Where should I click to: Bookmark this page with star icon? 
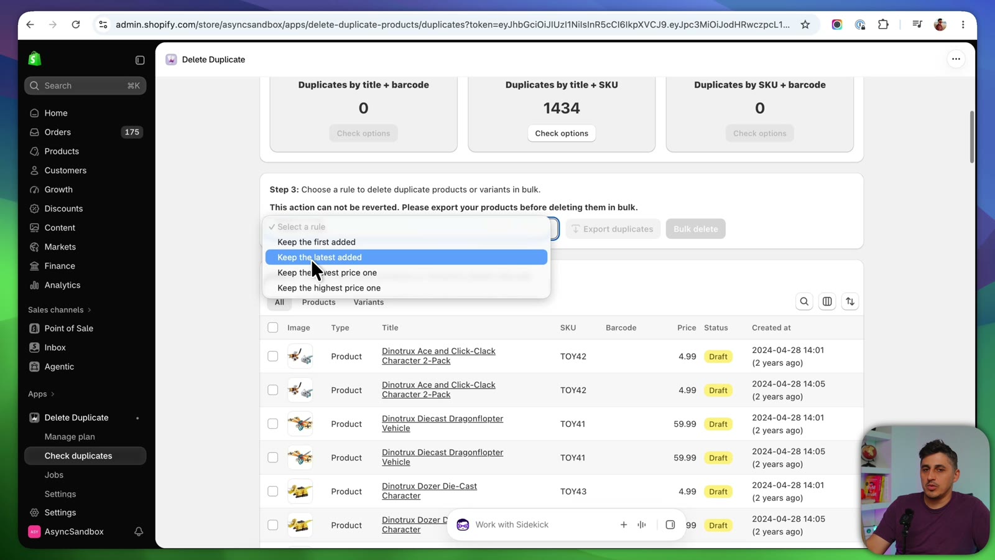point(805,25)
